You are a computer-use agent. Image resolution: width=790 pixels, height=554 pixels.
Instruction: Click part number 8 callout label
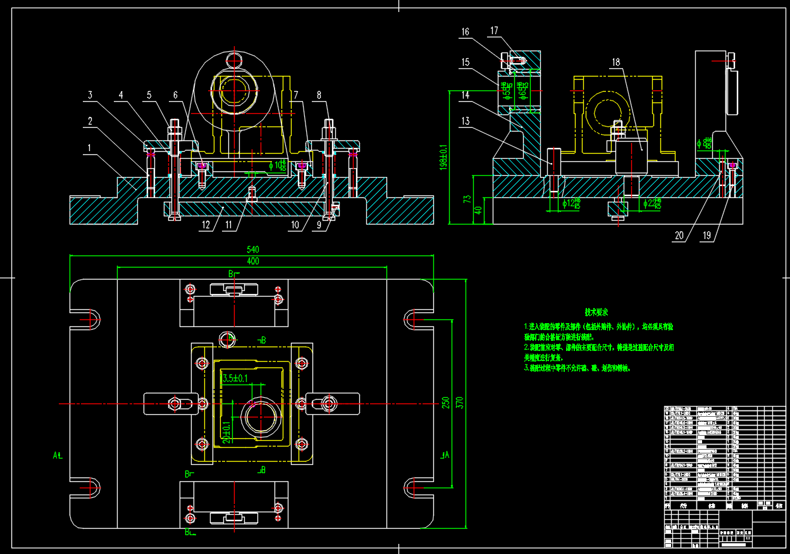[319, 95]
